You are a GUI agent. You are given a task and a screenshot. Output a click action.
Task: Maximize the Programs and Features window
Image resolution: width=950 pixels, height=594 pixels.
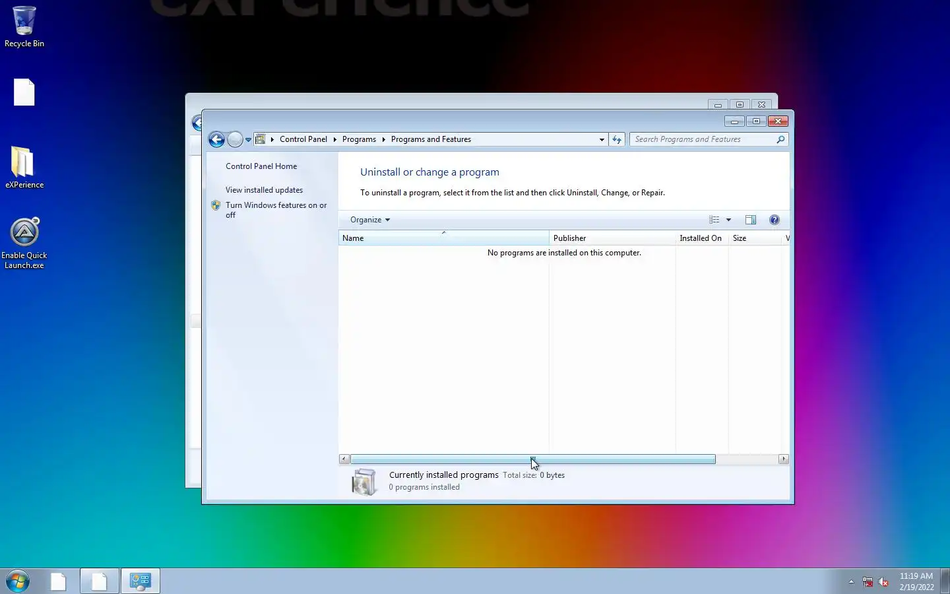(756, 121)
